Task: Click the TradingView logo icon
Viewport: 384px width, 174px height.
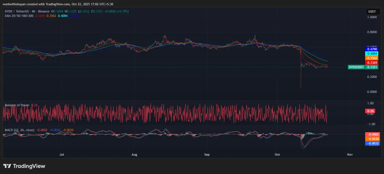Action: pos(7,166)
